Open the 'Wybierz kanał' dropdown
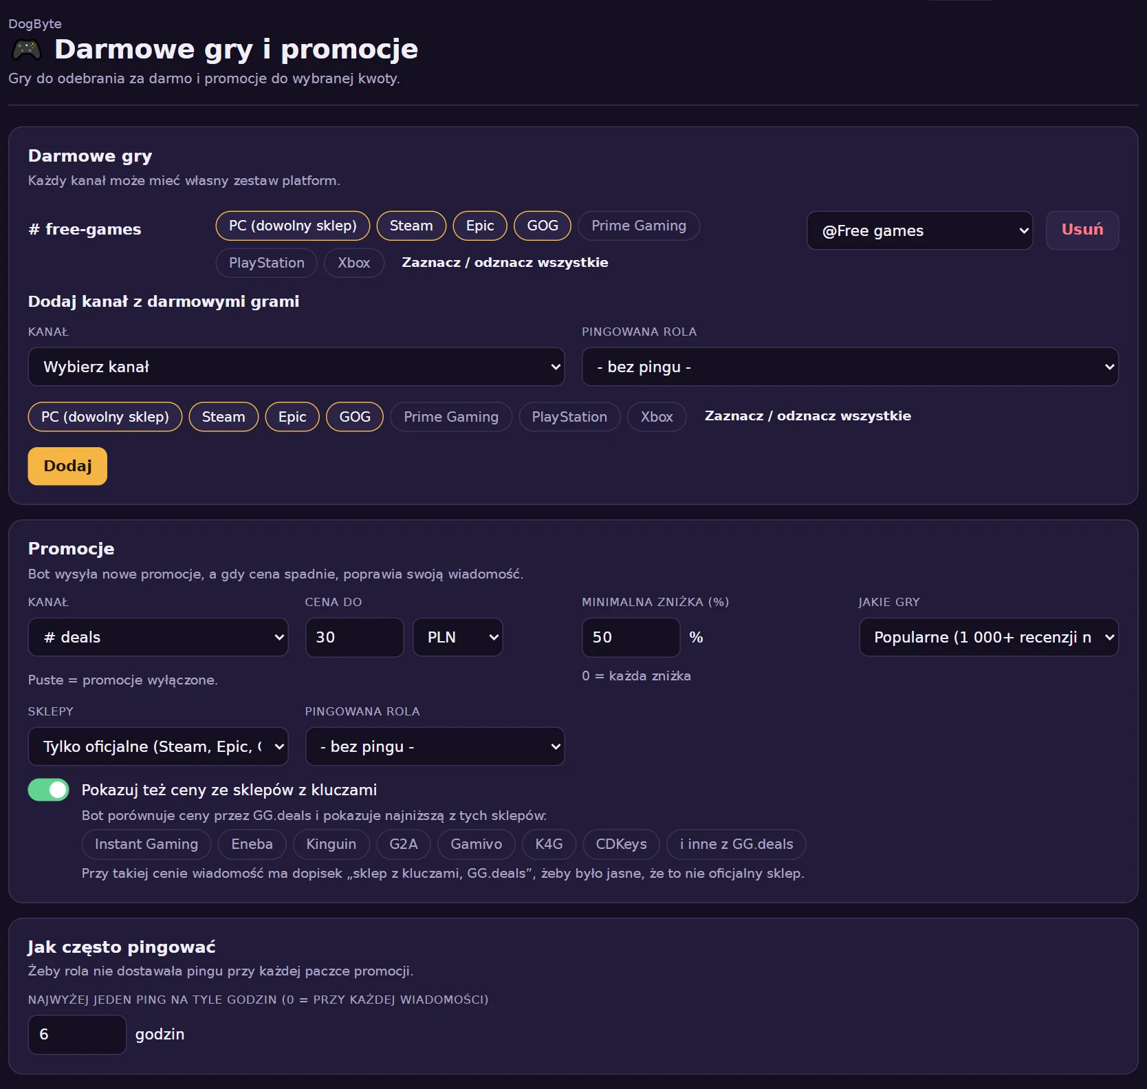Viewport: 1147px width, 1089px height. 296,367
